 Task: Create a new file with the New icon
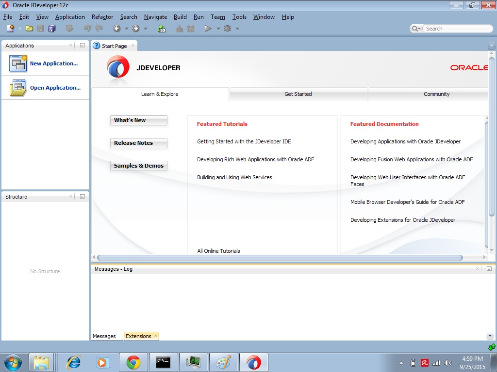click(10, 28)
